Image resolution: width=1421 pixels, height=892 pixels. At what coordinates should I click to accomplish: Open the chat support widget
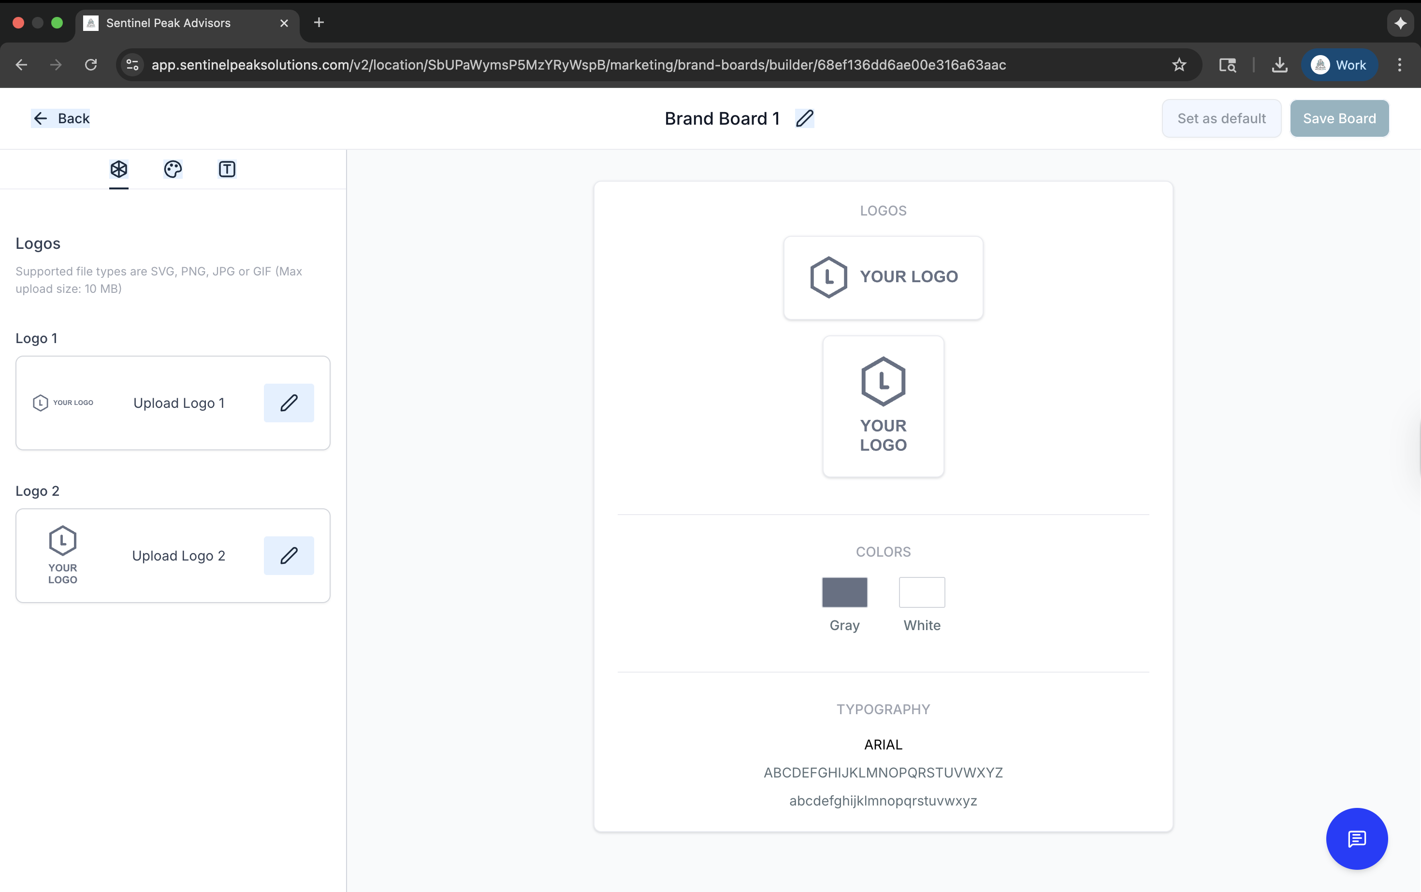[1357, 838]
